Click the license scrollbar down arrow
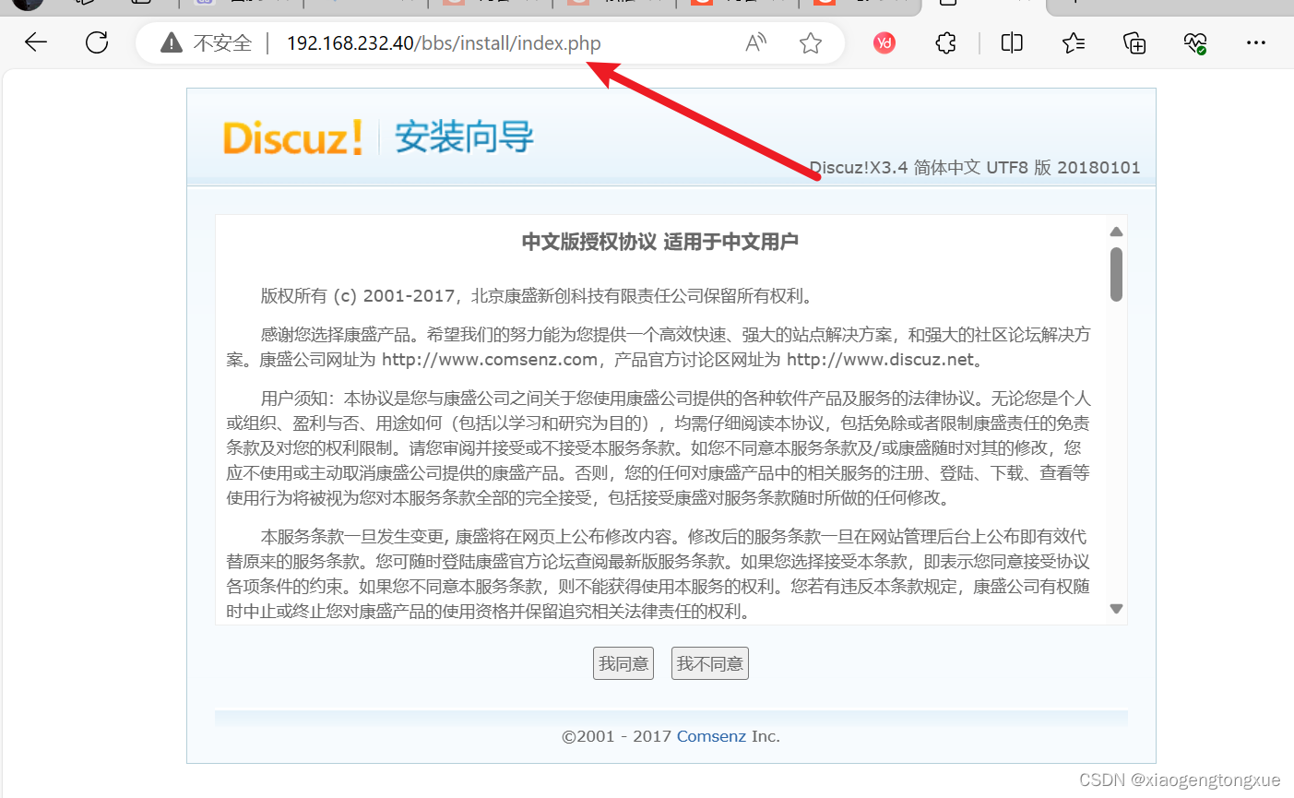This screenshot has width=1294, height=798. click(x=1116, y=609)
